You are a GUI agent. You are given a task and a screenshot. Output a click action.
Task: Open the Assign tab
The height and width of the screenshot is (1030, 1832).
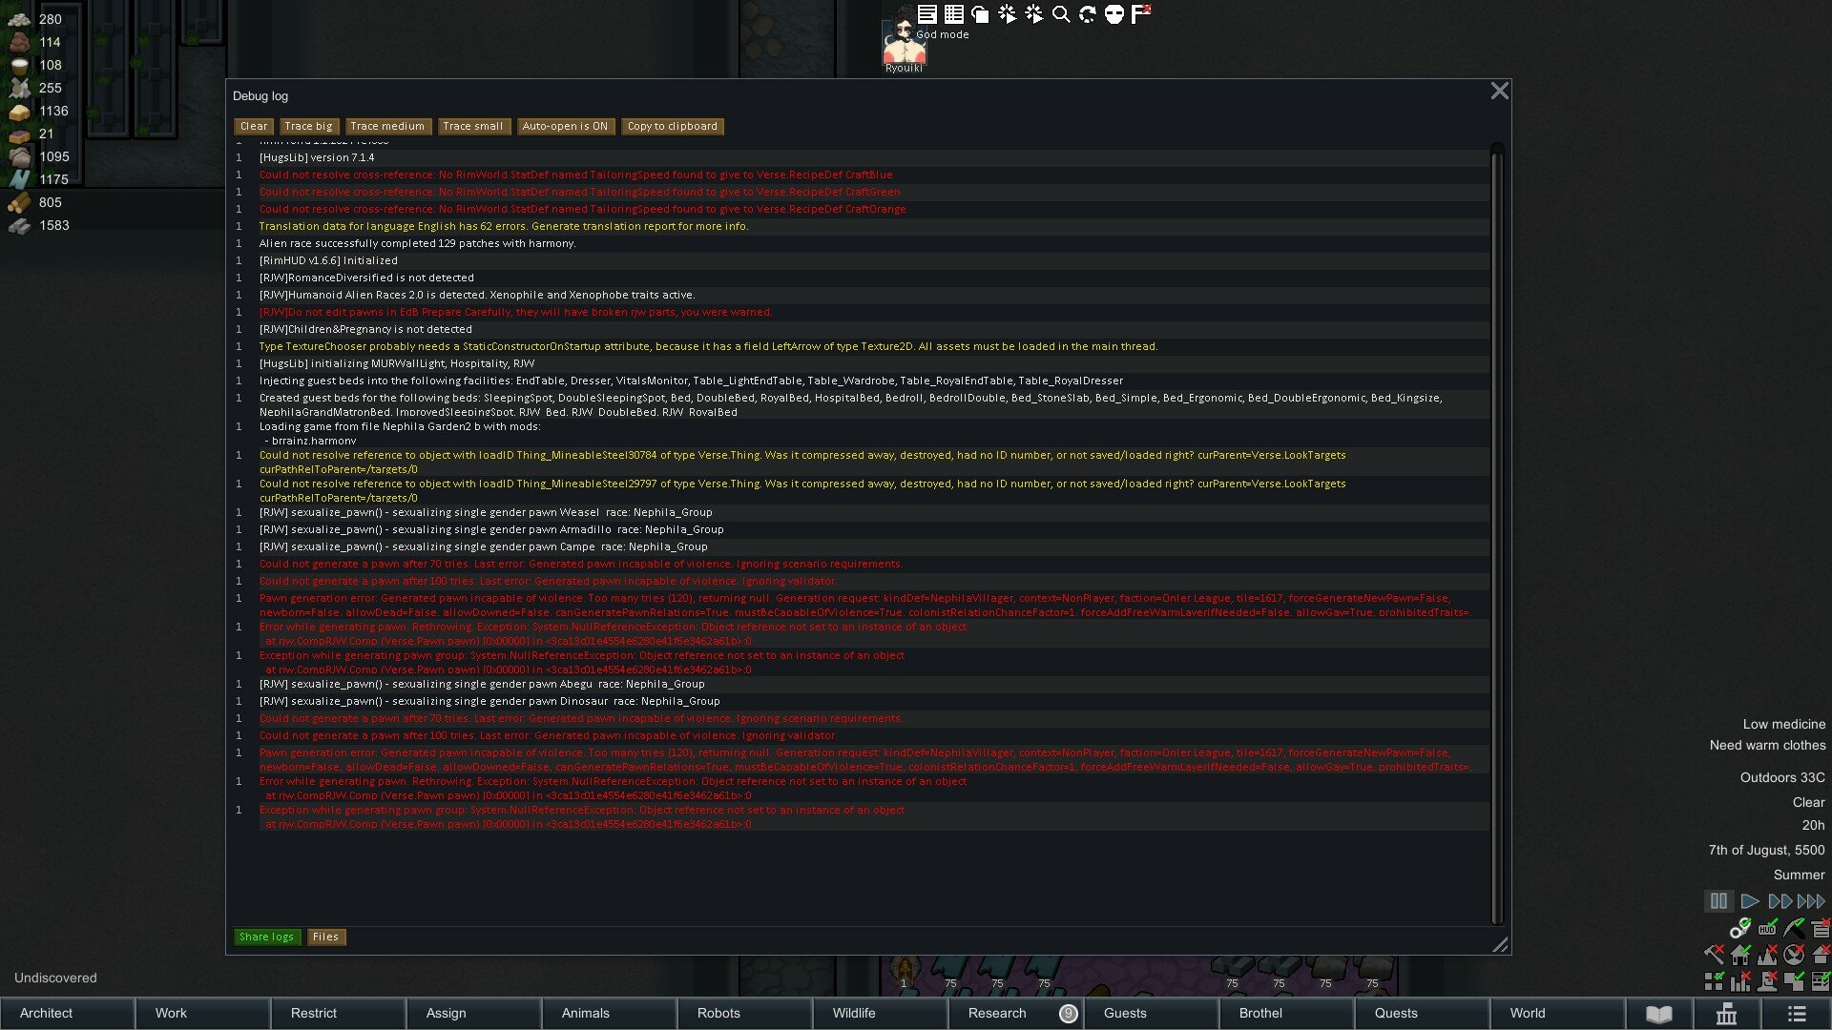tap(473, 1014)
